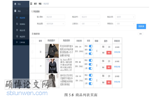The width and height of the screenshot is (164, 98).
Task: Click red 删除 button for product 30
Action: 109,53
